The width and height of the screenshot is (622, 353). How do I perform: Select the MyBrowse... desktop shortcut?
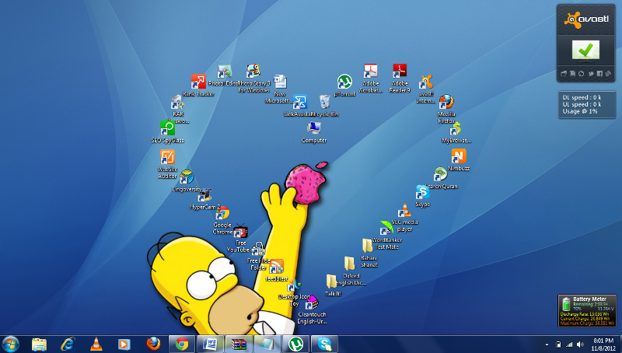(x=456, y=132)
